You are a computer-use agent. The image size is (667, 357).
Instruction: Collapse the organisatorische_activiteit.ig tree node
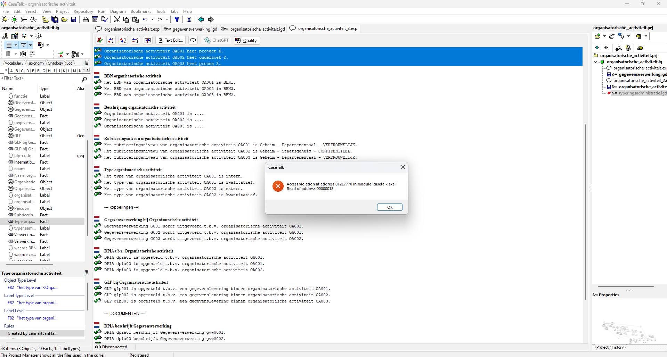[x=596, y=62]
